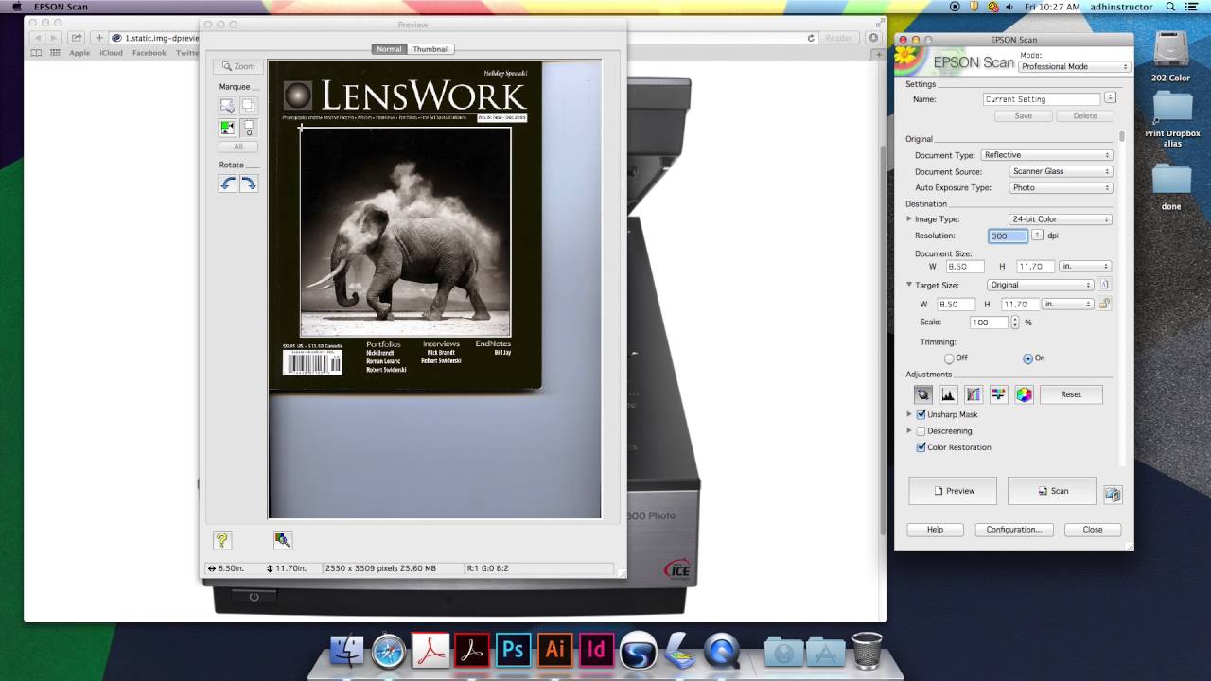Open the Target Size units dropdown
Image resolution: width=1211 pixels, height=681 pixels.
coord(1068,305)
